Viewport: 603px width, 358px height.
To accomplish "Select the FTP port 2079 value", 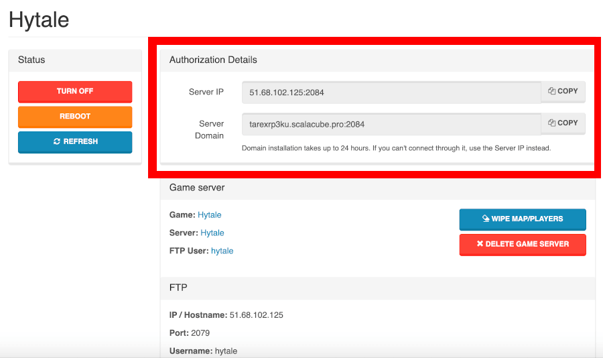I will pyautogui.click(x=200, y=333).
